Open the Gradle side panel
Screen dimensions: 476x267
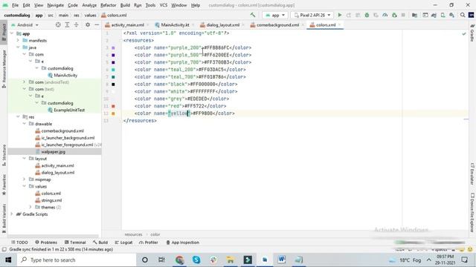click(x=472, y=33)
